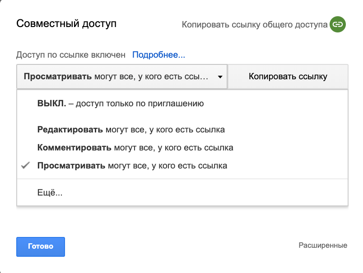Open Расширенные sharing settings

tap(323, 245)
